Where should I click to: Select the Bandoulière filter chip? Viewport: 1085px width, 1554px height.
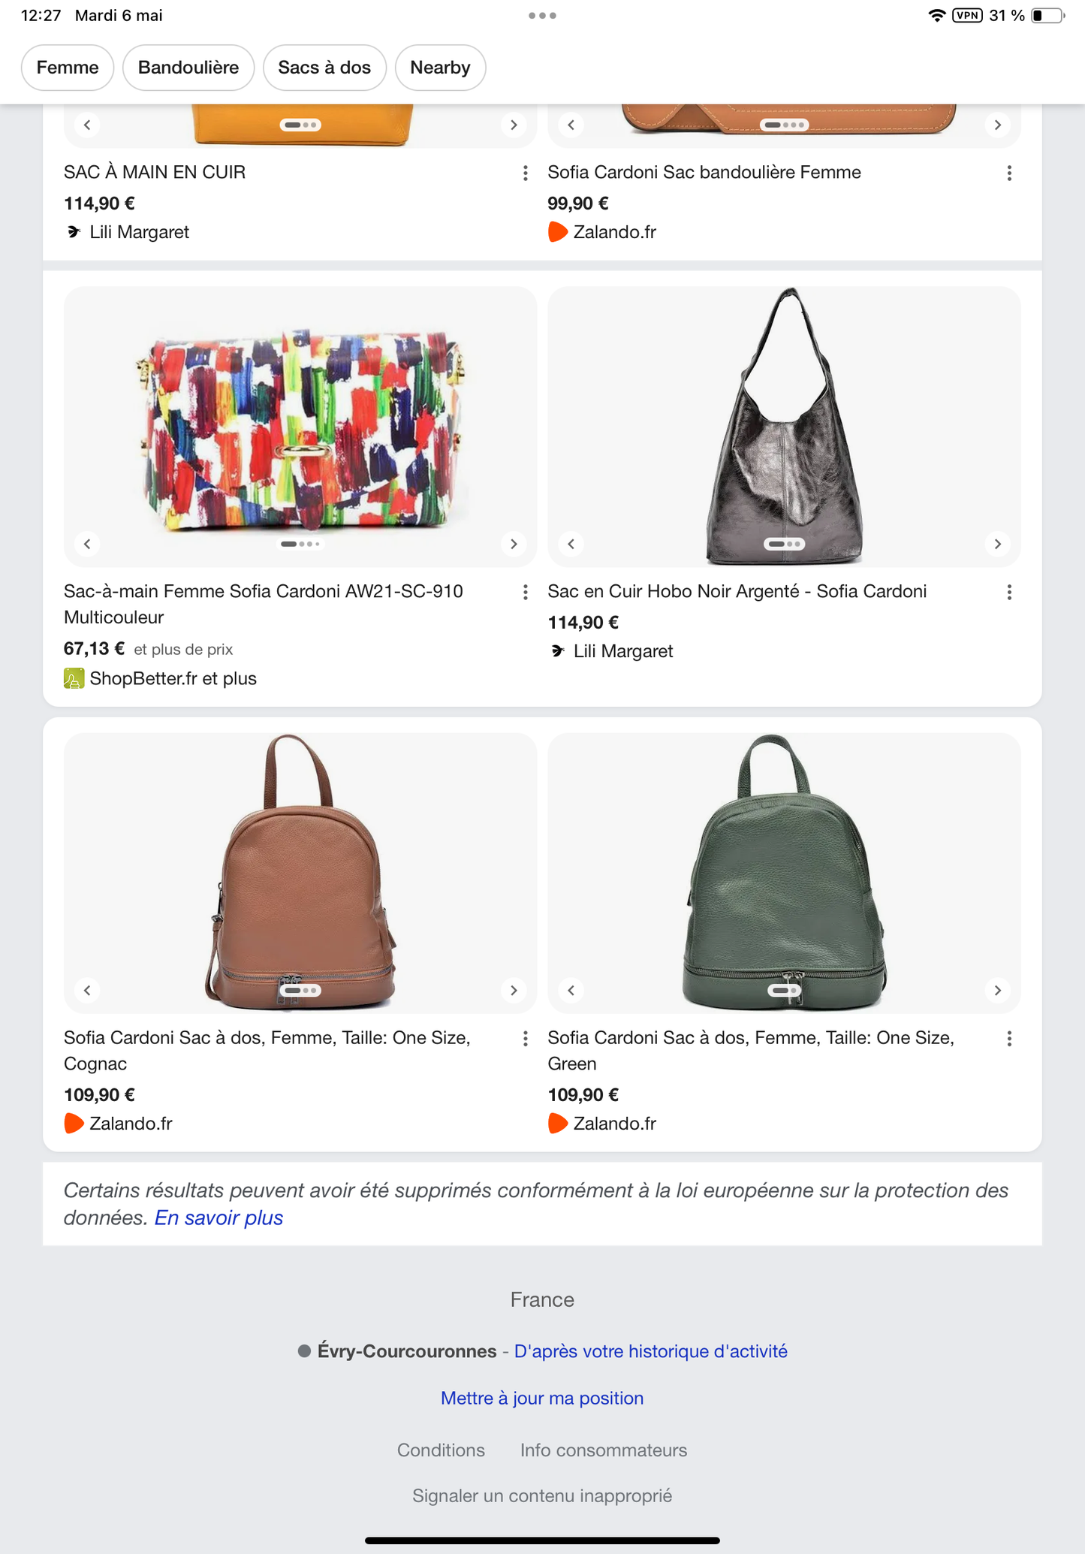pos(188,68)
